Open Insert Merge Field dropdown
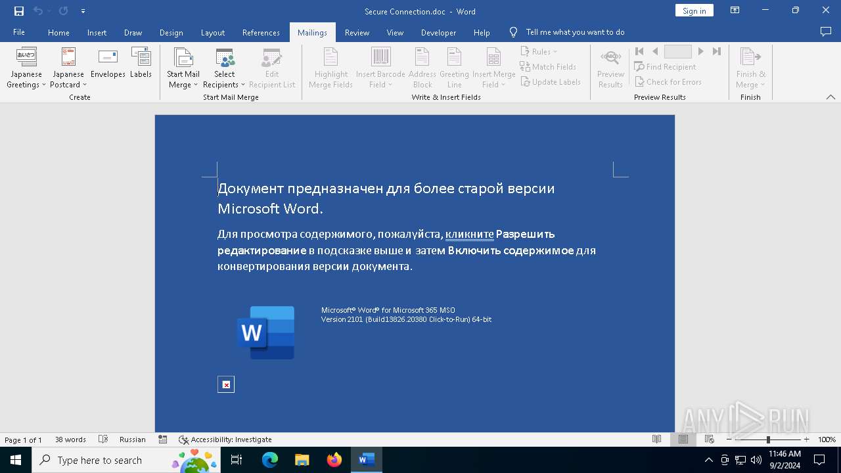 click(x=493, y=68)
